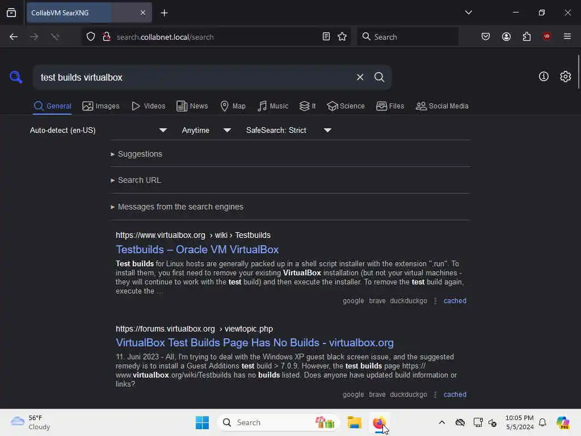Open the list all tabs chevron
The image size is (581, 436).
[468, 12]
